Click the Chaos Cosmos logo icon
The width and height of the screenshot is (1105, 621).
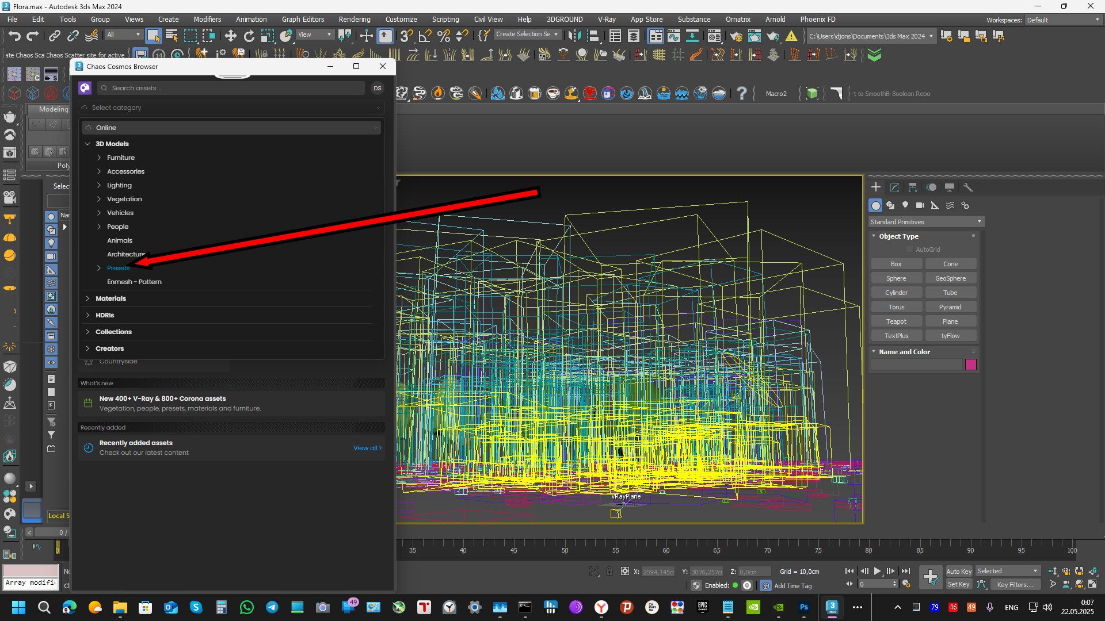85,88
